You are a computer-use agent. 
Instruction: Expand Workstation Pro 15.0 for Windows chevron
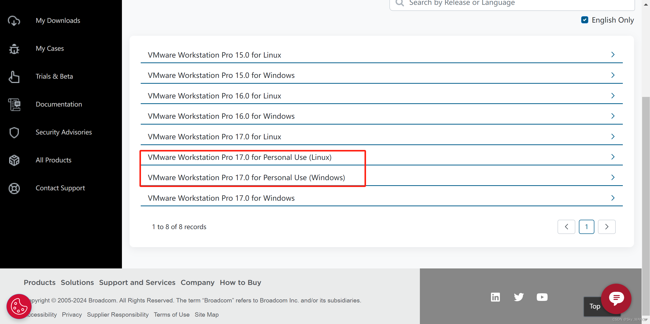tap(613, 75)
